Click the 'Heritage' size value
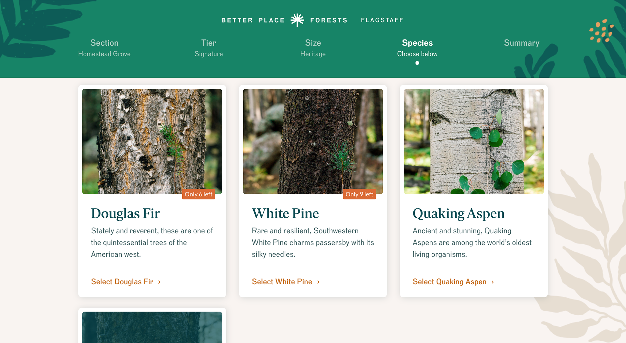Viewport: 626px width, 343px height. point(313,54)
